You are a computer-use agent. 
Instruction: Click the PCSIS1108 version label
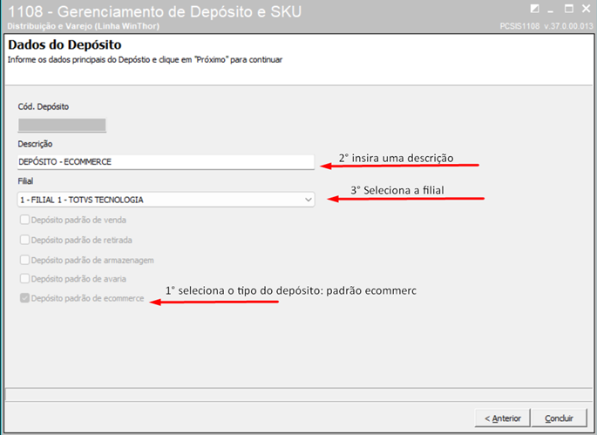[542, 26]
